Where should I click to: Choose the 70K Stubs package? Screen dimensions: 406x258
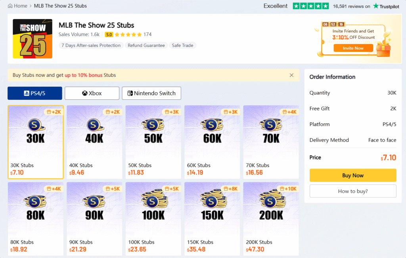271,142
